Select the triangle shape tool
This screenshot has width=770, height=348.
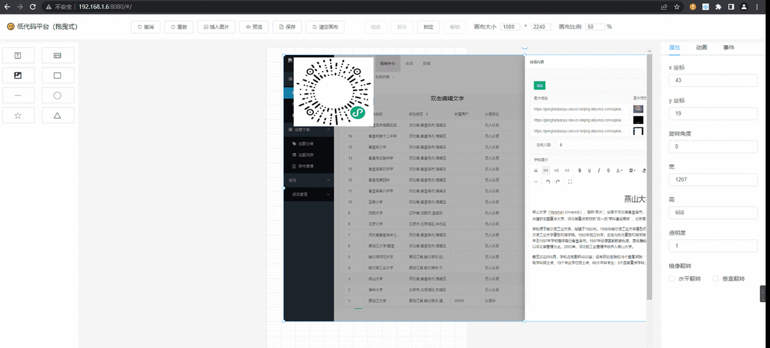(57, 116)
